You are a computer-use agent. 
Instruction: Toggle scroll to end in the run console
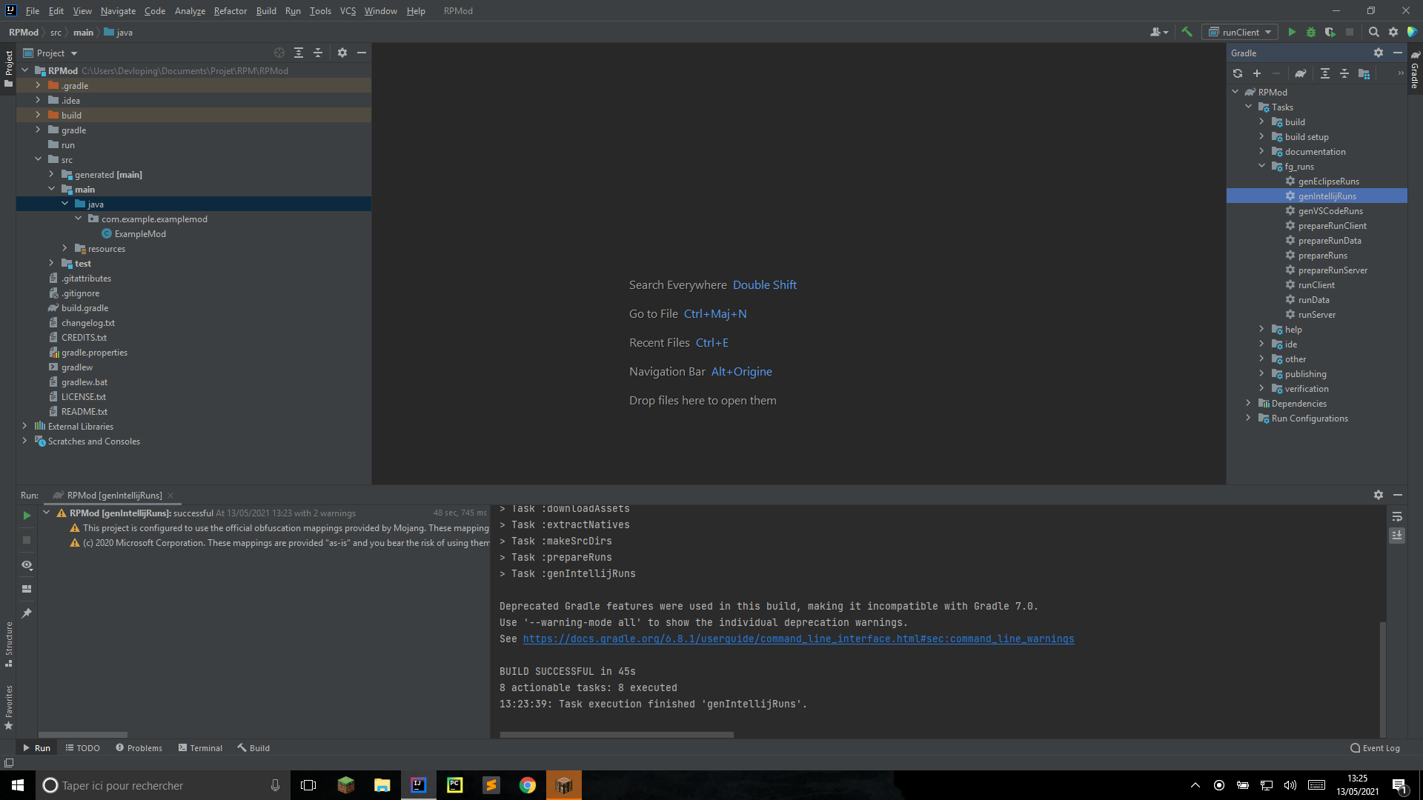point(1397,535)
